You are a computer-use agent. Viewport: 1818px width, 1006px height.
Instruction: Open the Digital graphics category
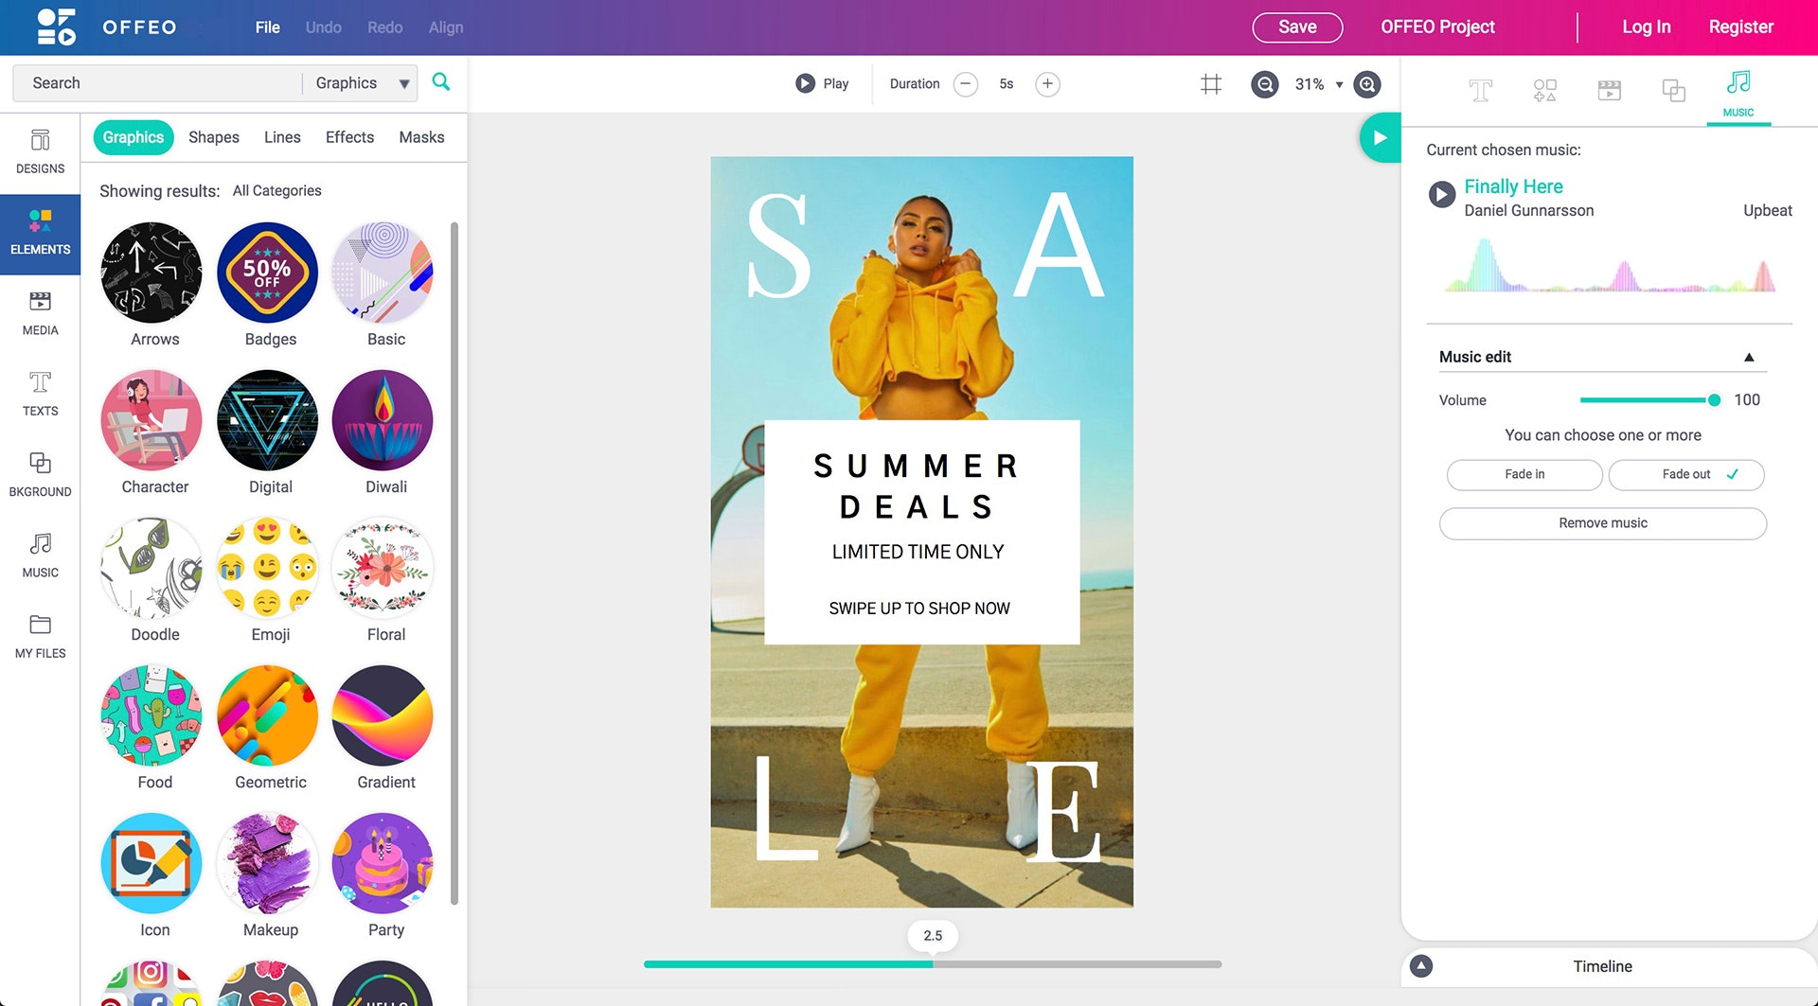269,432
